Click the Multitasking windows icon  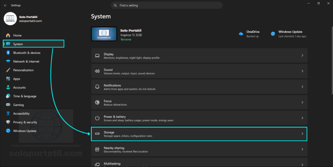tap(97, 165)
